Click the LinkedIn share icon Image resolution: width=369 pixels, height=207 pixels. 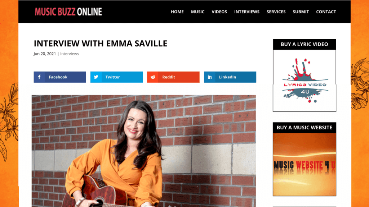tap(209, 77)
